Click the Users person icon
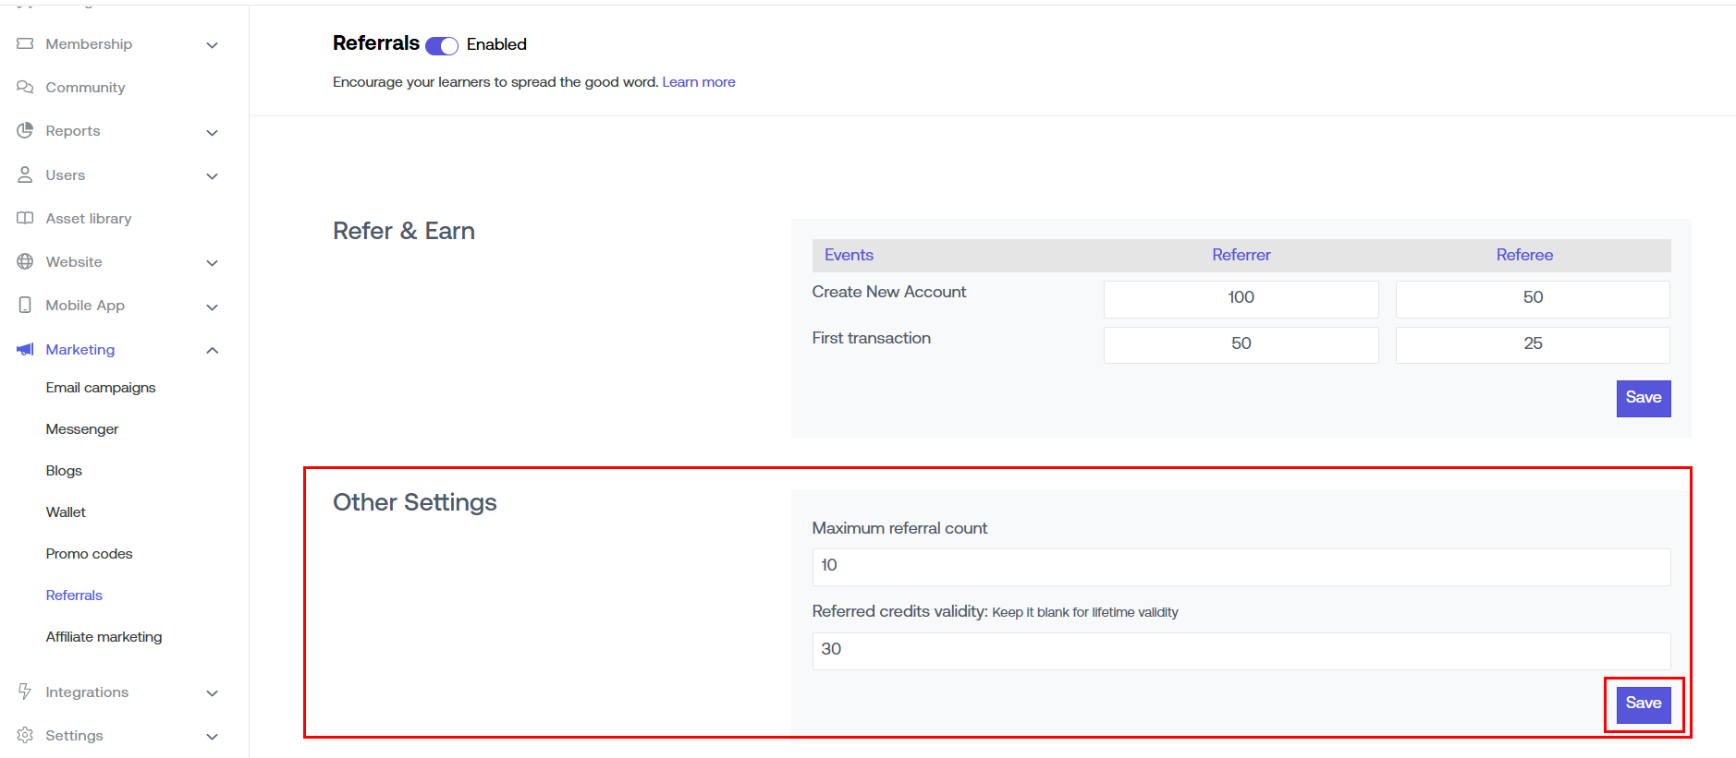 pyautogui.click(x=25, y=174)
